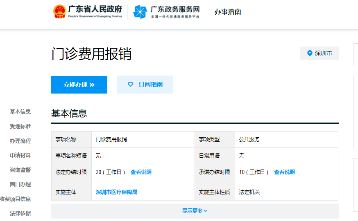
Task: Expand the table with 显示更多
Action: (195, 211)
